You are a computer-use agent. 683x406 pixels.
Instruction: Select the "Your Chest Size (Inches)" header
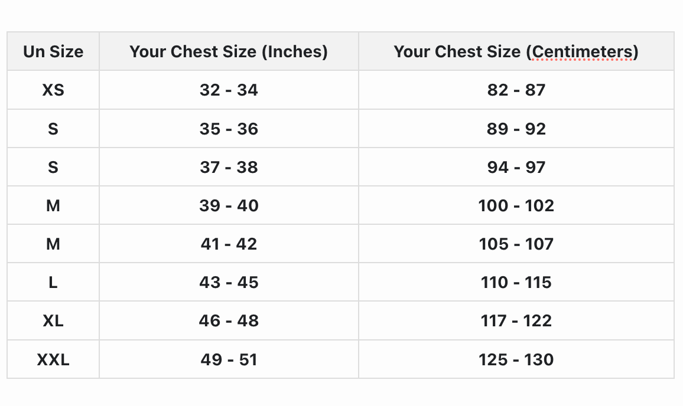[x=229, y=52]
